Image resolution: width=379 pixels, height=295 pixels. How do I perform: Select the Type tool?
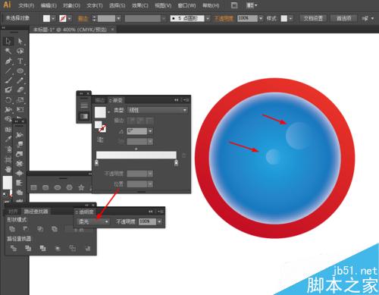[20, 61]
